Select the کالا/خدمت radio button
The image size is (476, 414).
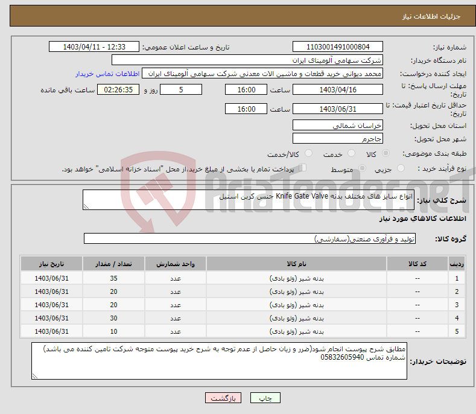308,153
